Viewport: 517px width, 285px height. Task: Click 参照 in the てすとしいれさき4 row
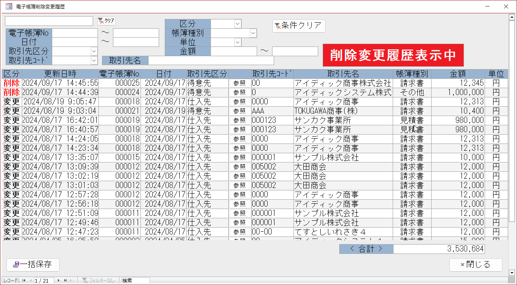click(240, 232)
